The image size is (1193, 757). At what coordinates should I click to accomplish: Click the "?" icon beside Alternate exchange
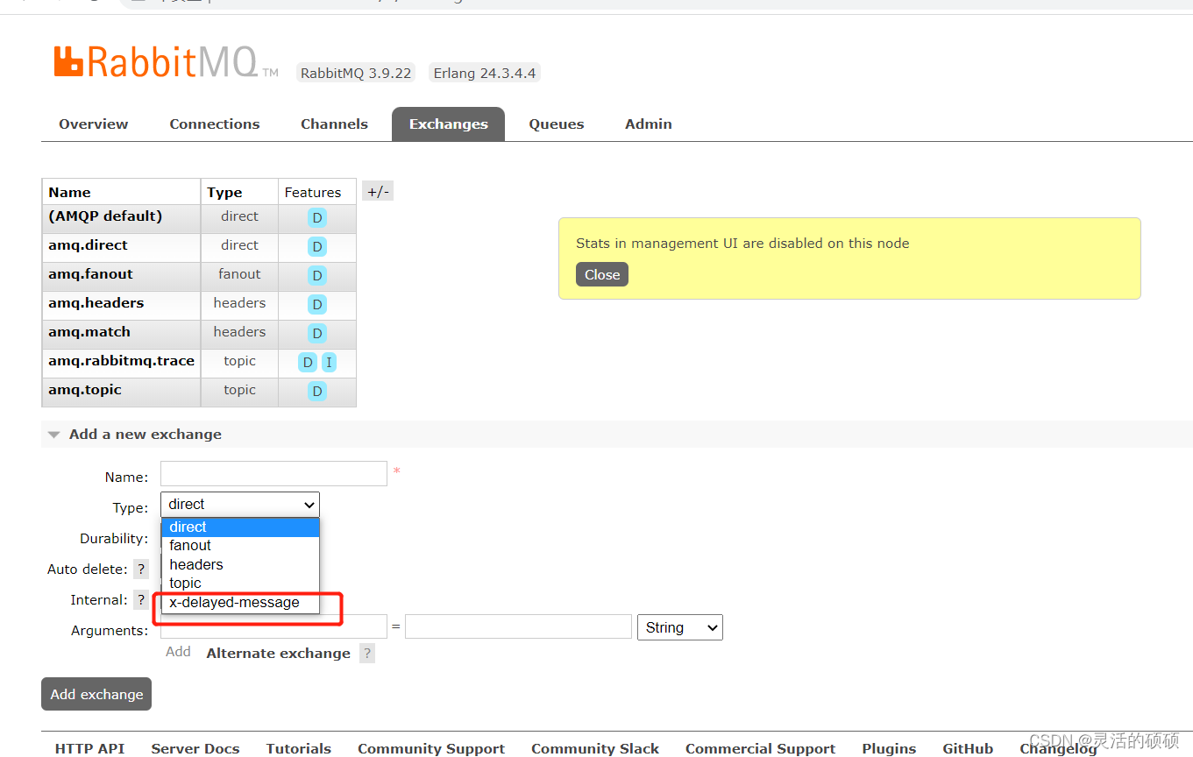(366, 653)
